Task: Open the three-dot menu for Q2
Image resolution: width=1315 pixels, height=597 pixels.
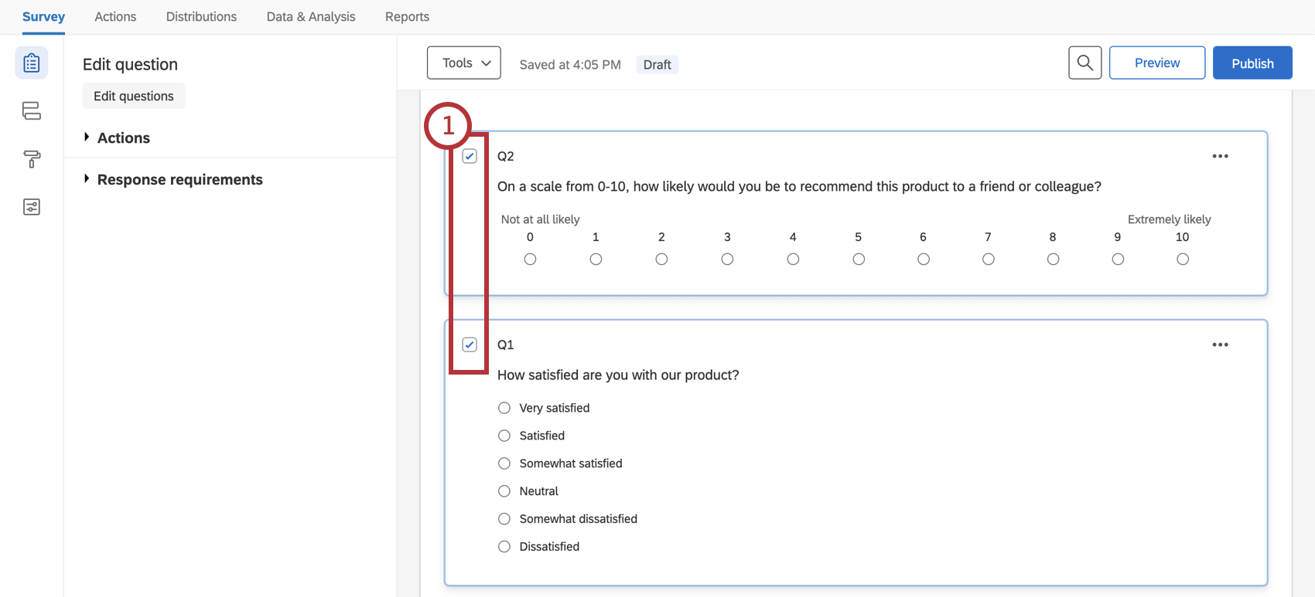Action: 1220,156
